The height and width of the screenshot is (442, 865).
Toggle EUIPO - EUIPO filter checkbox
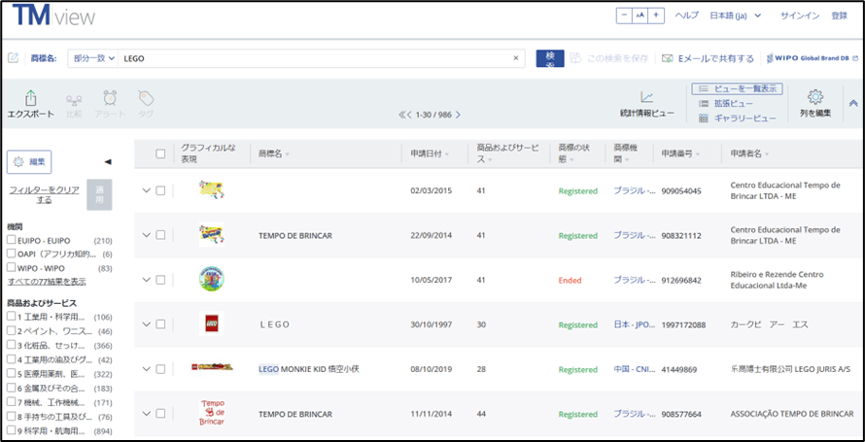click(11, 240)
